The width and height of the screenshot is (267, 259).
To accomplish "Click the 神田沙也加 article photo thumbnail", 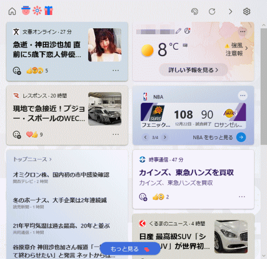I will pyautogui.click(x=105, y=45).
